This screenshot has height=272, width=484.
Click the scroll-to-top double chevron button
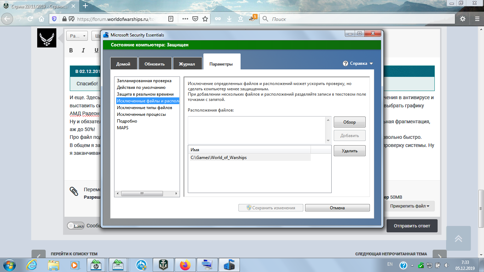click(x=458, y=239)
